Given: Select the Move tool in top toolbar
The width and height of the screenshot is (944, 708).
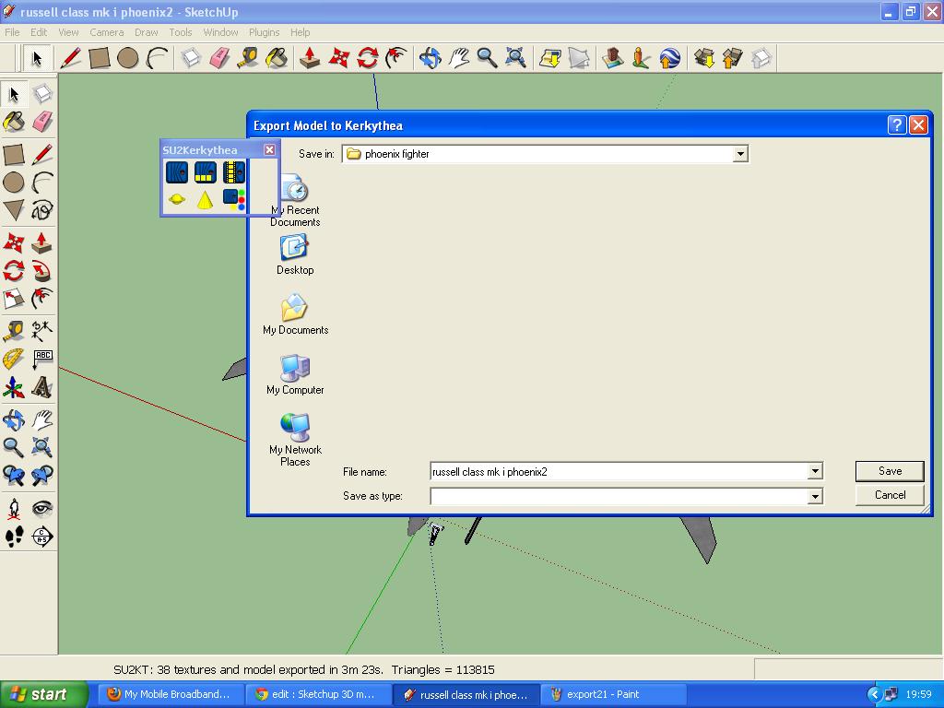Looking at the screenshot, I should (339, 58).
